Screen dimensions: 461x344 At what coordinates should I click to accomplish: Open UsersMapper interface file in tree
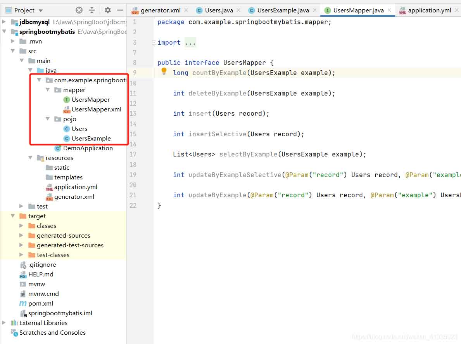point(90,100)
